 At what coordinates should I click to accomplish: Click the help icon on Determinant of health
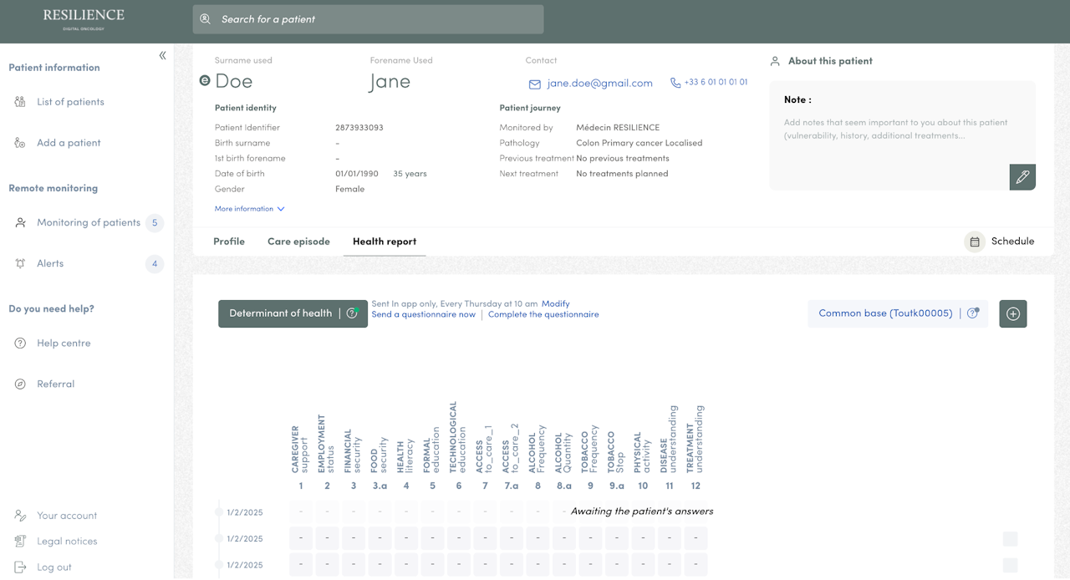352,313
